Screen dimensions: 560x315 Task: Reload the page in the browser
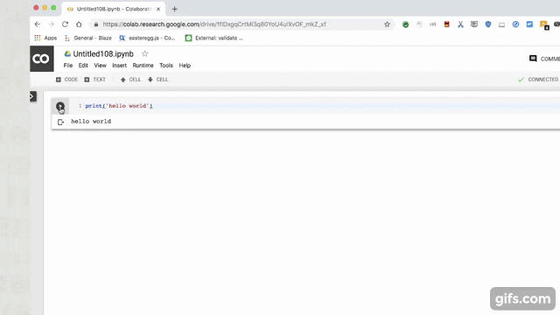tap(65, 24)
